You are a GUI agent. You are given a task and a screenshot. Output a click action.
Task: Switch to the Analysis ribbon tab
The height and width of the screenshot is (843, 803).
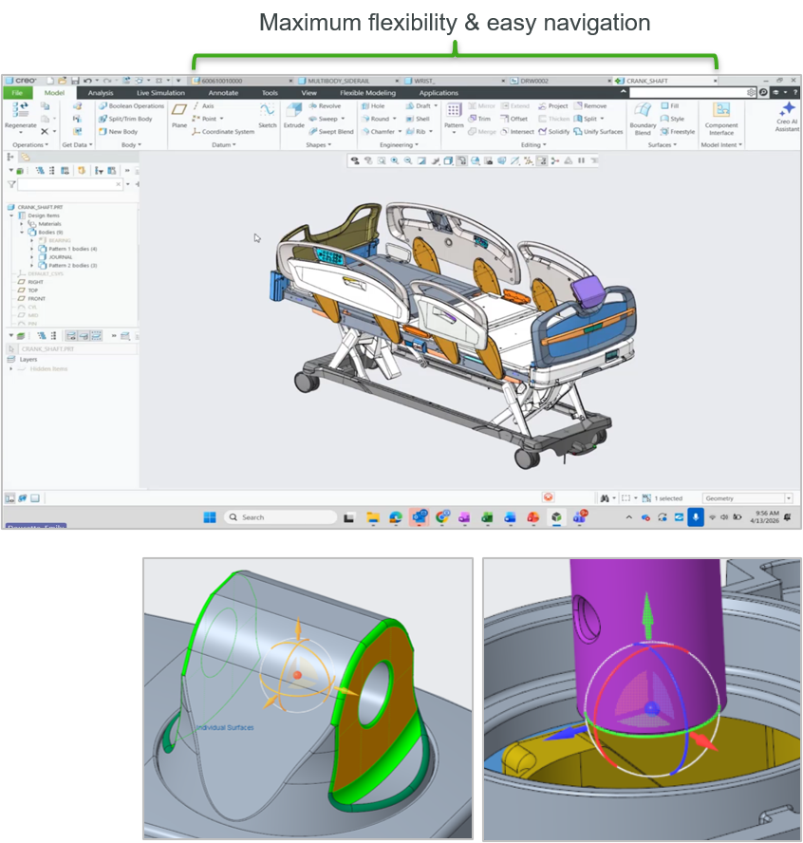(101, 93)
